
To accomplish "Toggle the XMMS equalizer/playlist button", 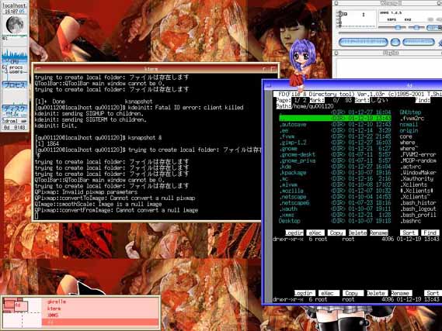I will coord(434,27).
